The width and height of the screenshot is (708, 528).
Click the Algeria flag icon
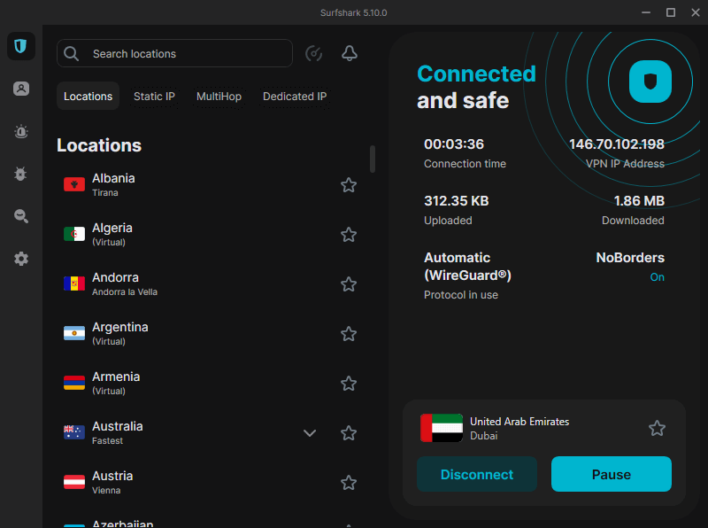pyautogui.click(x=74, y=234)
